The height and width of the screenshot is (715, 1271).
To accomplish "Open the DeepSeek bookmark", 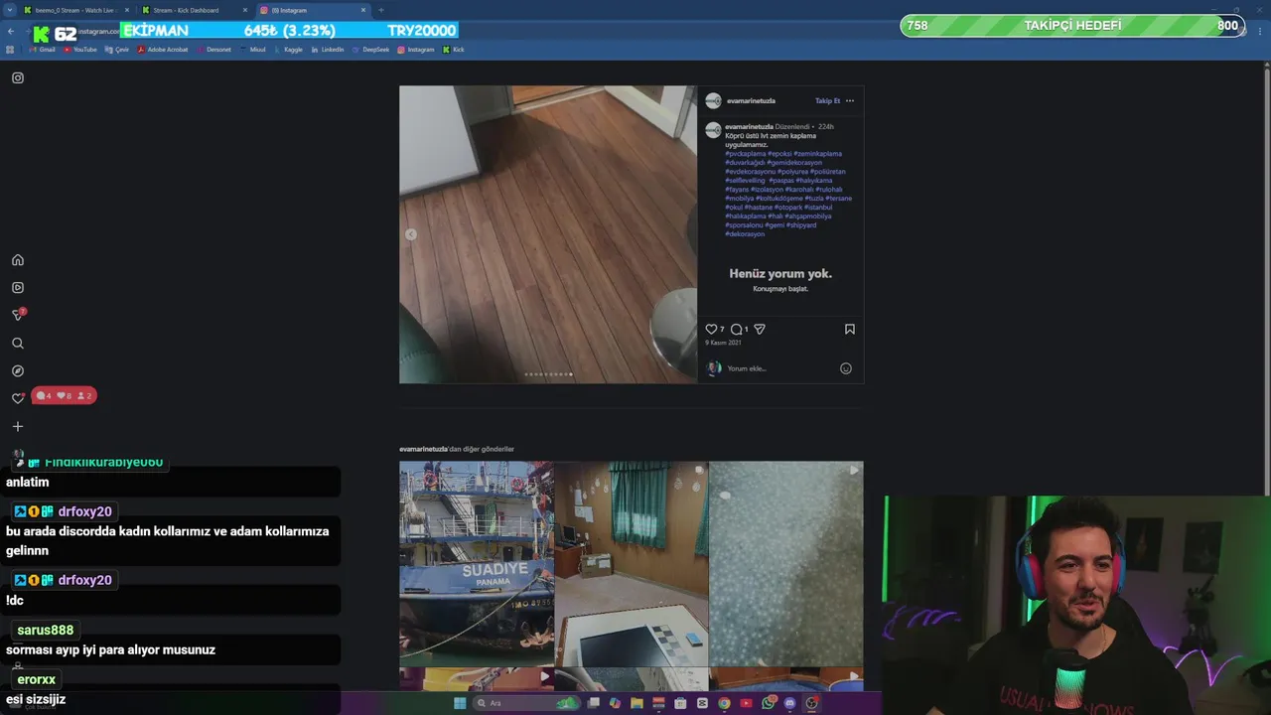I will click(x=371, y=50).
